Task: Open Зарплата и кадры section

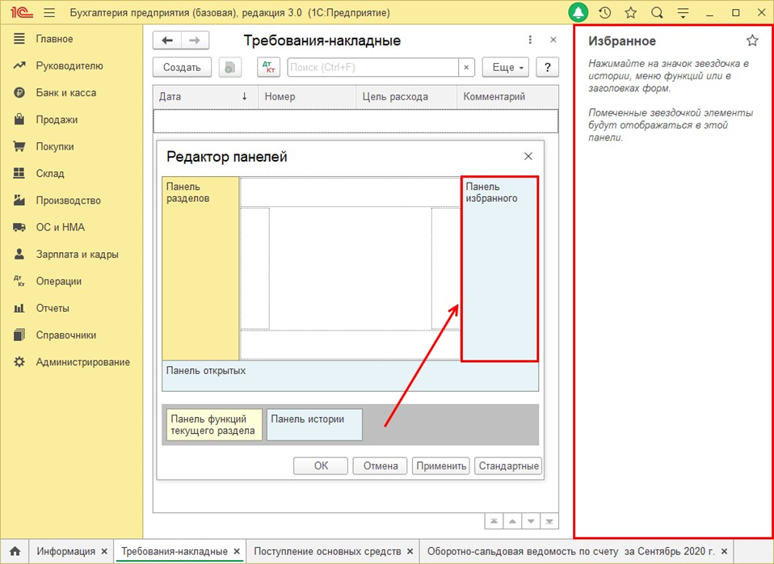Action: coord(77,255)
